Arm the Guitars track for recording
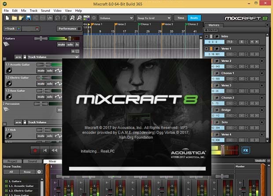 pos(18,57)
